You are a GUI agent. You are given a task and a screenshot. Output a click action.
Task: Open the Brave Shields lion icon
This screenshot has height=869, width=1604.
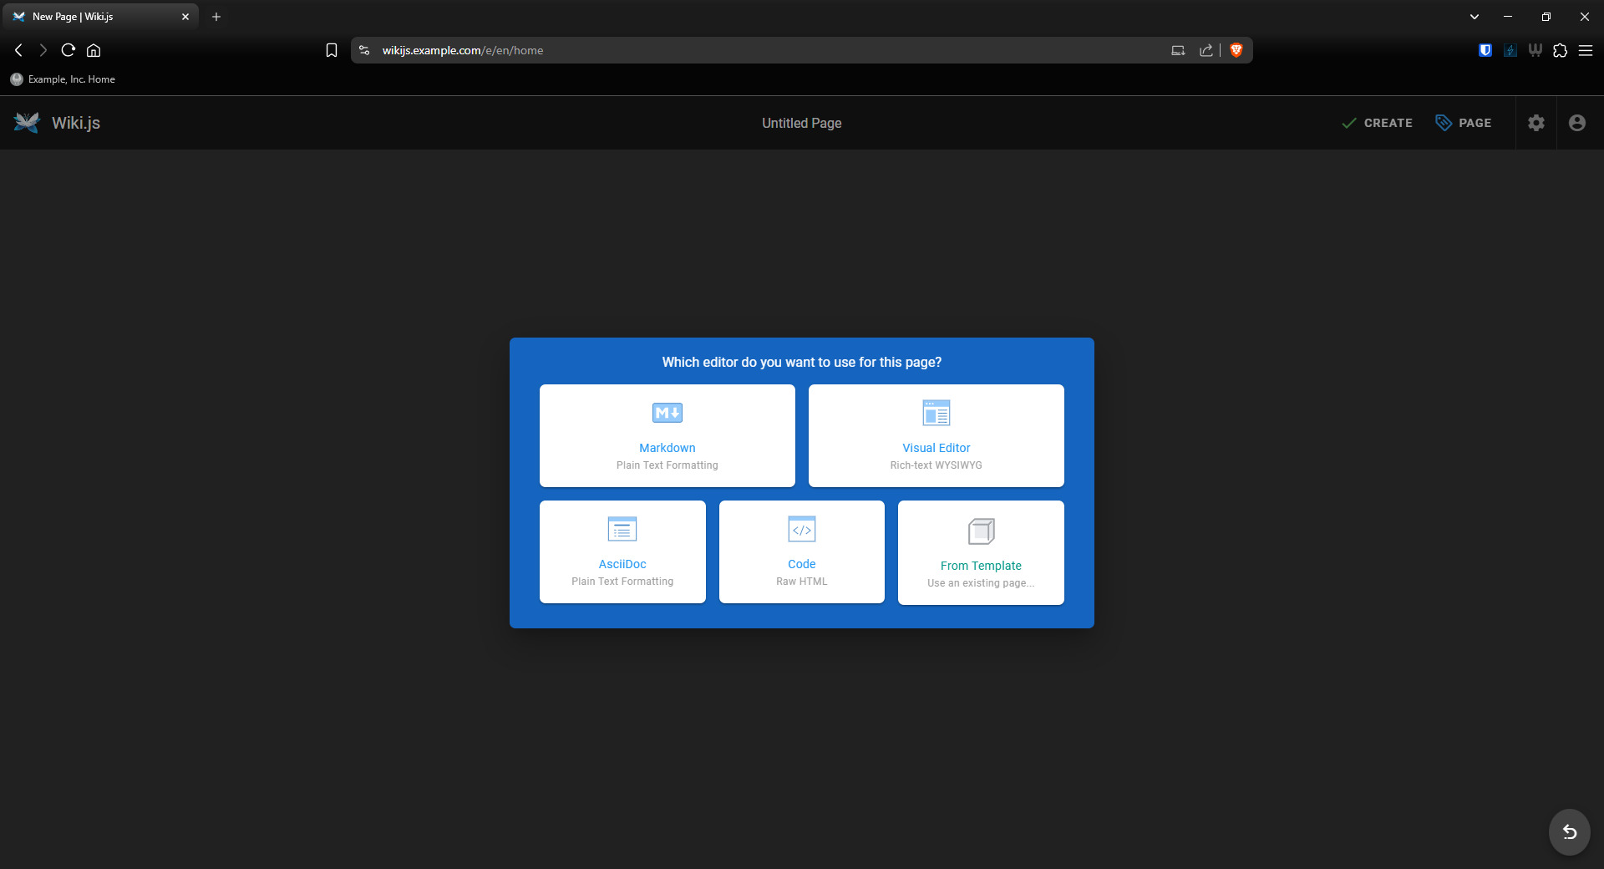[x=1236, y=50]
